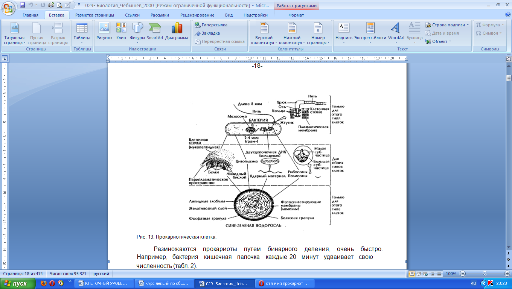512x289 pixels.
Task: Open Нижний колонтитул footer dropdown
Action: [292, 34]
